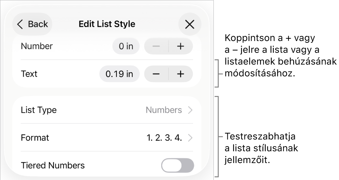Click the Number indent label
The height and width of the screenshot is (180, 339).
[x=37, y=46]
